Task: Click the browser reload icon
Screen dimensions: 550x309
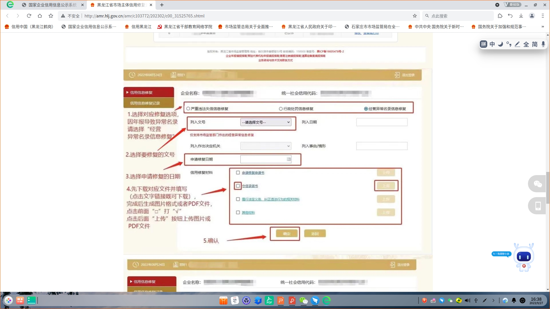Action: [29, 16]
